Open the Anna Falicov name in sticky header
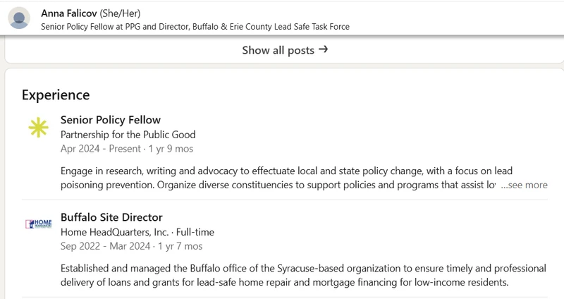This screenshot has width=564, height=299. tap(69, 13)
